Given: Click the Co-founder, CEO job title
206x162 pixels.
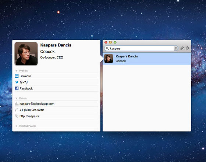Looking at the screenshot, I should point(51,57).
